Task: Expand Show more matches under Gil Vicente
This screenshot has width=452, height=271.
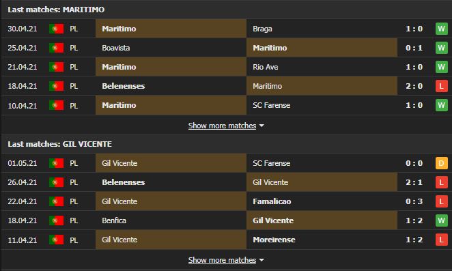Action: [222, 260]
